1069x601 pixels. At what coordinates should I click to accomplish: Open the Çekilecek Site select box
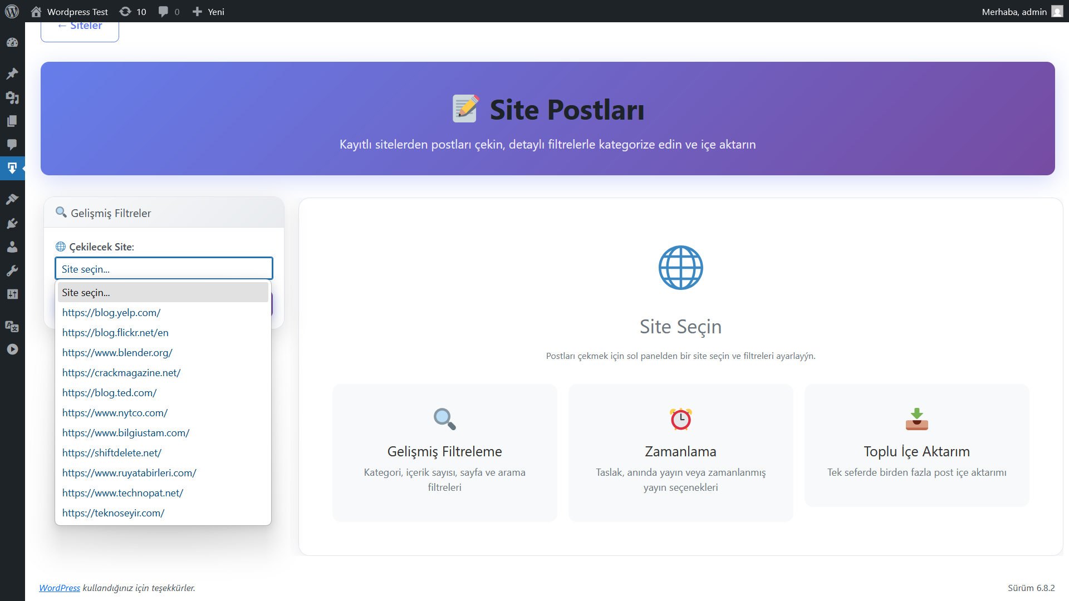click(164, 269)
